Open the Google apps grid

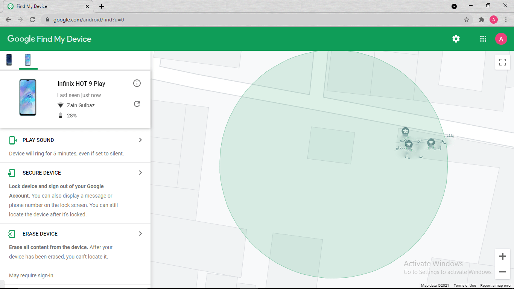(x=483, y=39)
